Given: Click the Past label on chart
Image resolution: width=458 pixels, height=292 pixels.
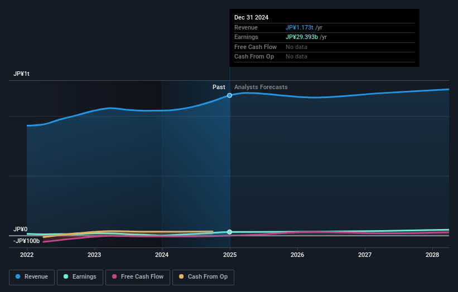Looking at the screenshot, I should click(219, 87).
